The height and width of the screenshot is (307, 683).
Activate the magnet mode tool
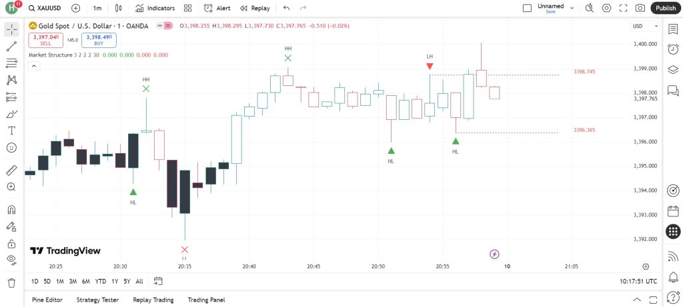click(x=12, y=210)
